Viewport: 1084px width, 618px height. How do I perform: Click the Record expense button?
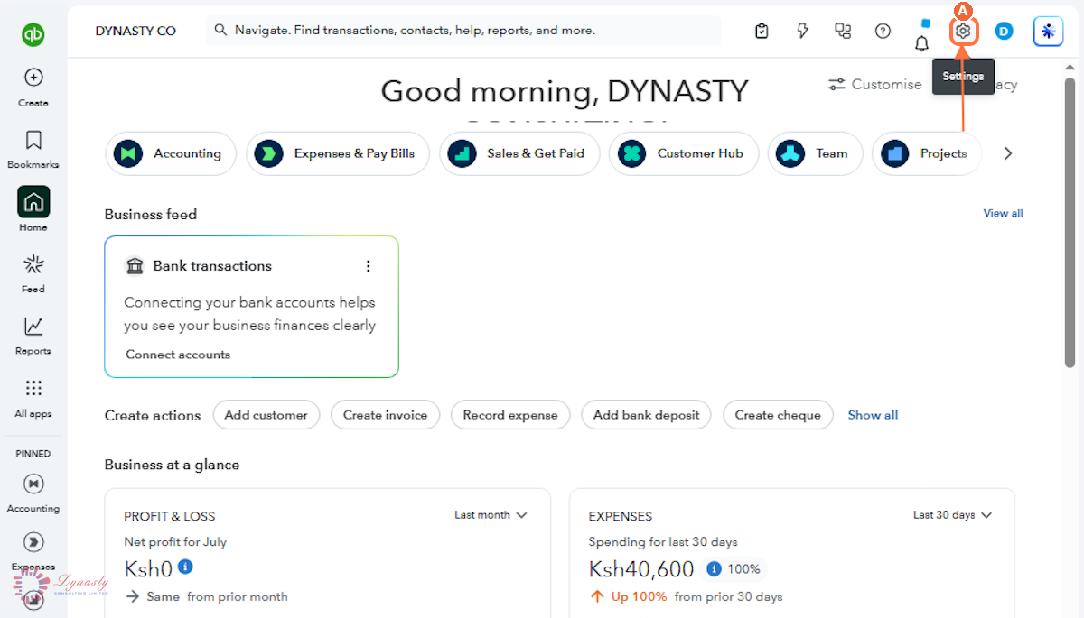click(x=510, y=415)
